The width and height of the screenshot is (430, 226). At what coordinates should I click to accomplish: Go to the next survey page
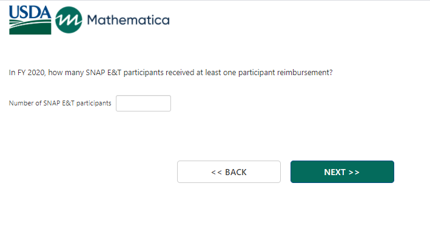pos(342,171)
